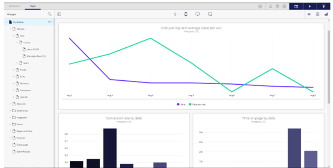Click the Conversion rate by date title

(124, 118)
